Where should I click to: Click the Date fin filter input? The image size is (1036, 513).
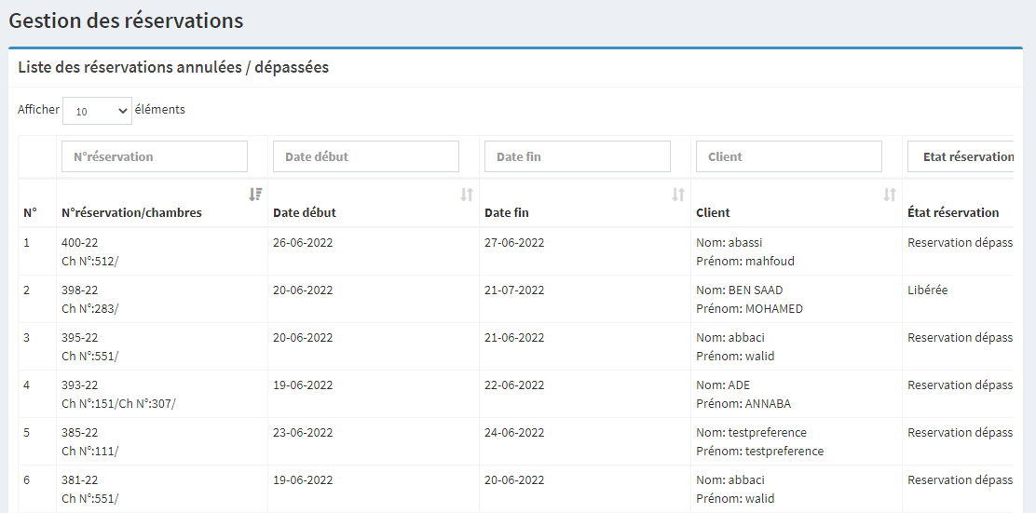[x=578, y=156]
